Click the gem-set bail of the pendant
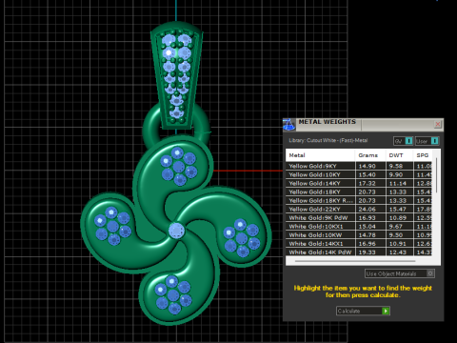The image size is (457, 343). [x=176, y=75]
